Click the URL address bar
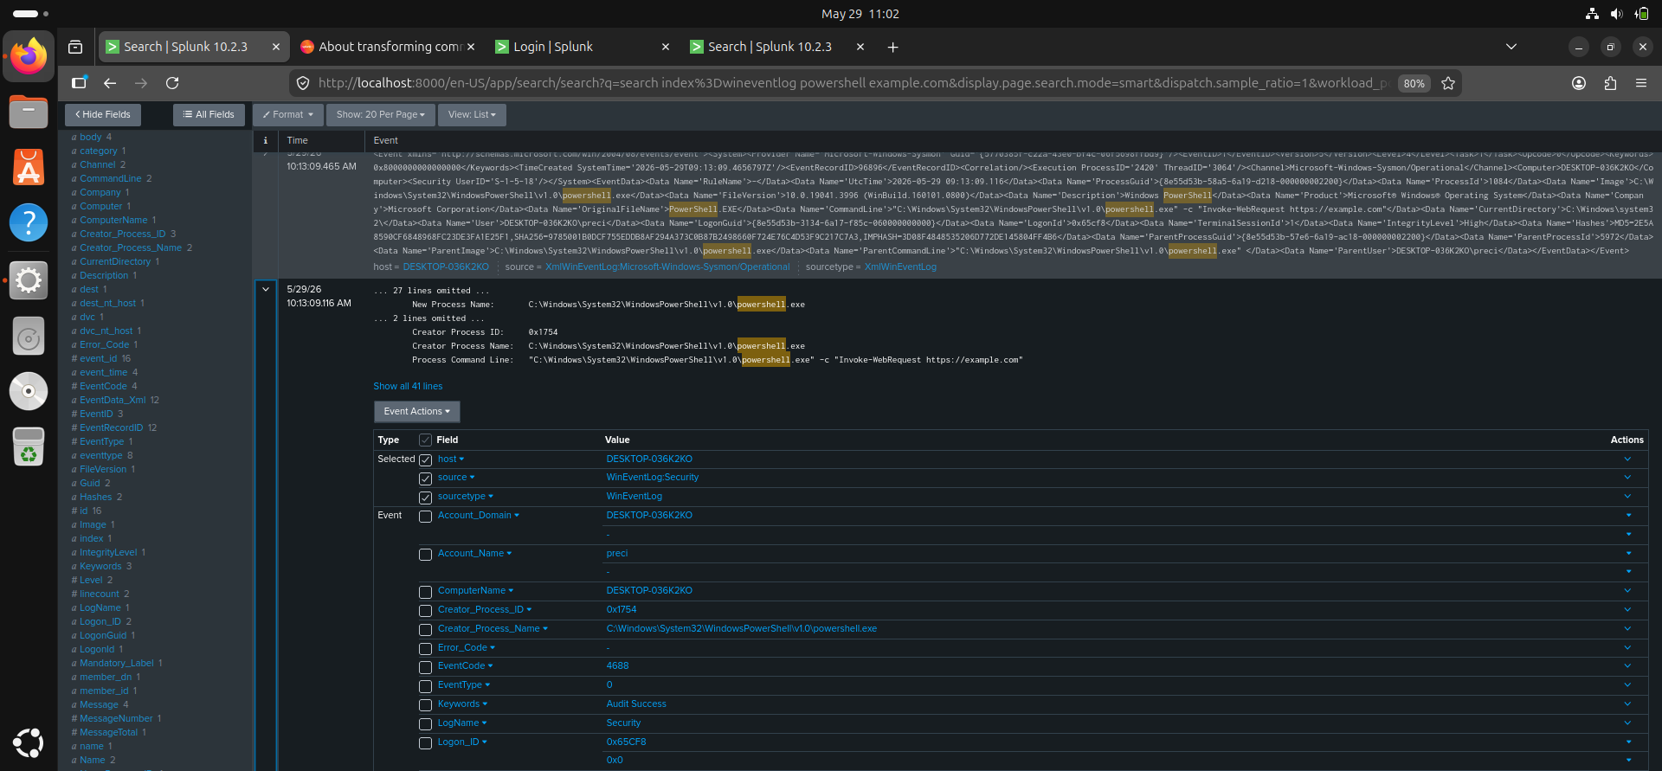 click(x=853, y=83)
